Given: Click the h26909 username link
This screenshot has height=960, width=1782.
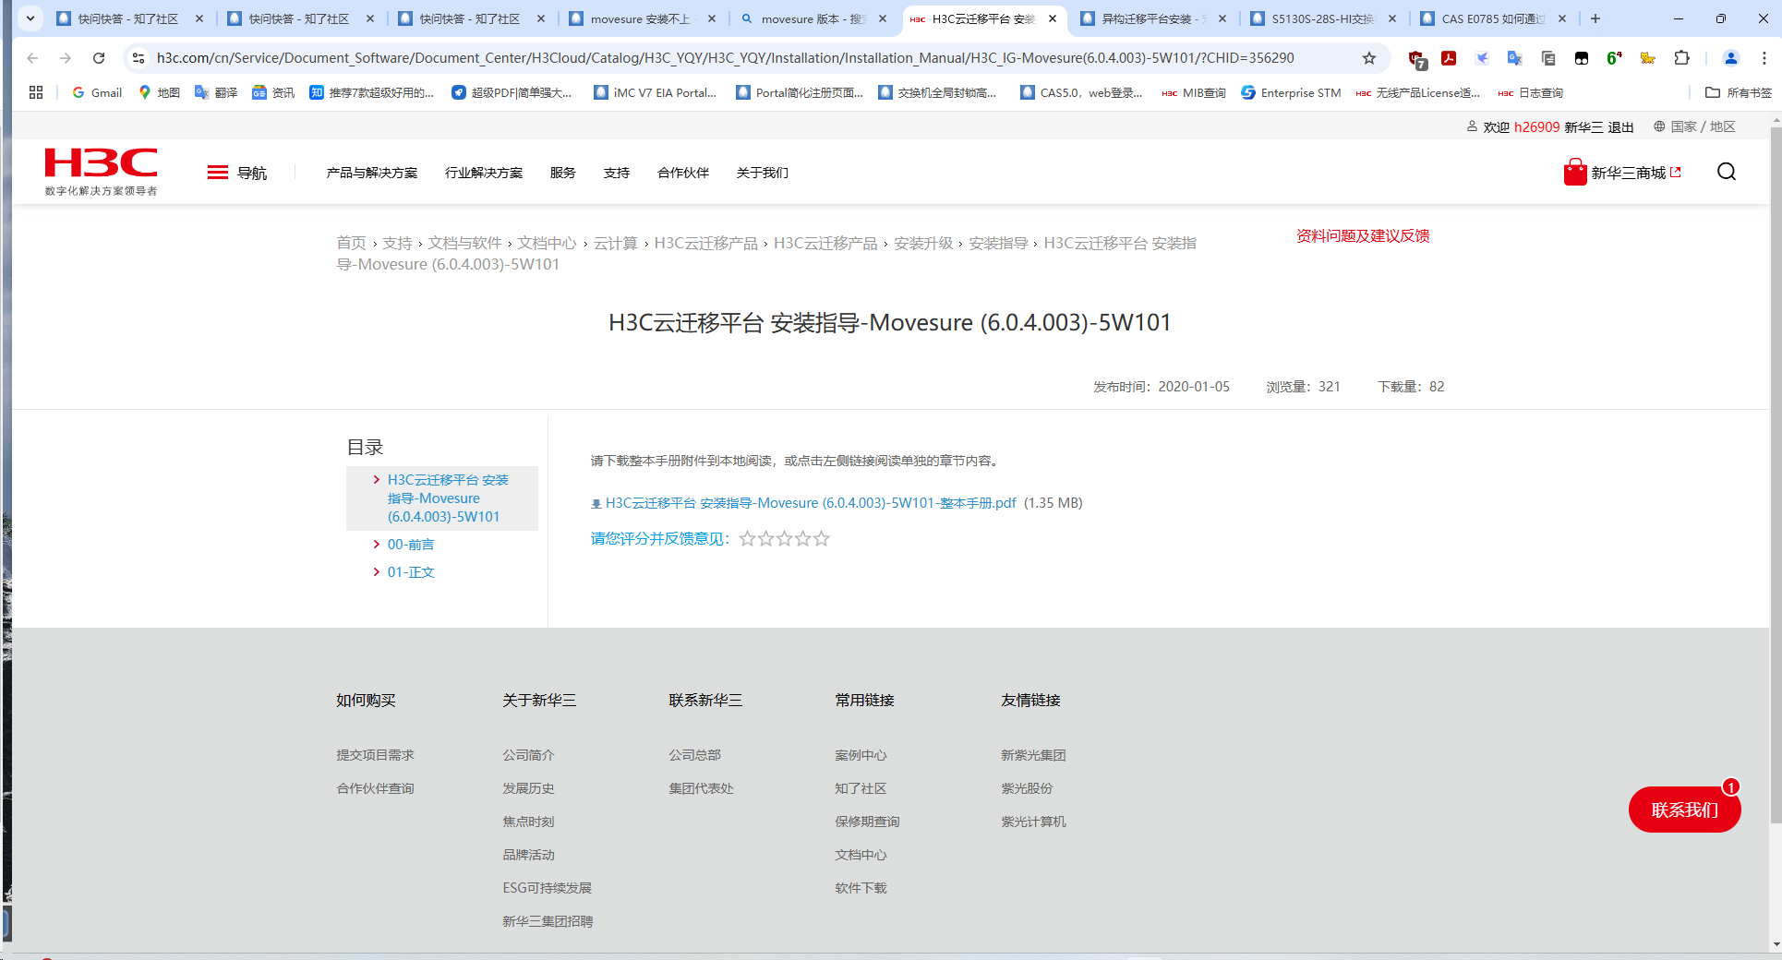Looking at the screenshot, I should [1536, 127].
